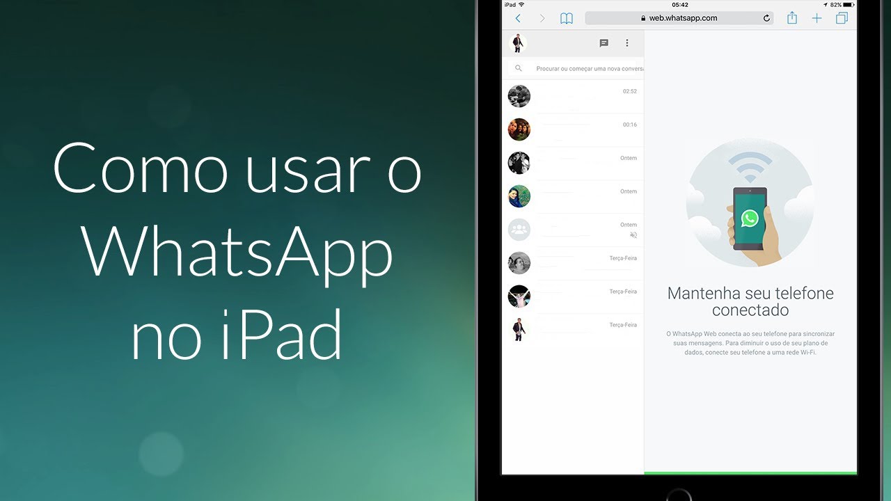Show all Safari tabs overview icon
Screen dimensions: 891x501
click(x=842, y=19)
